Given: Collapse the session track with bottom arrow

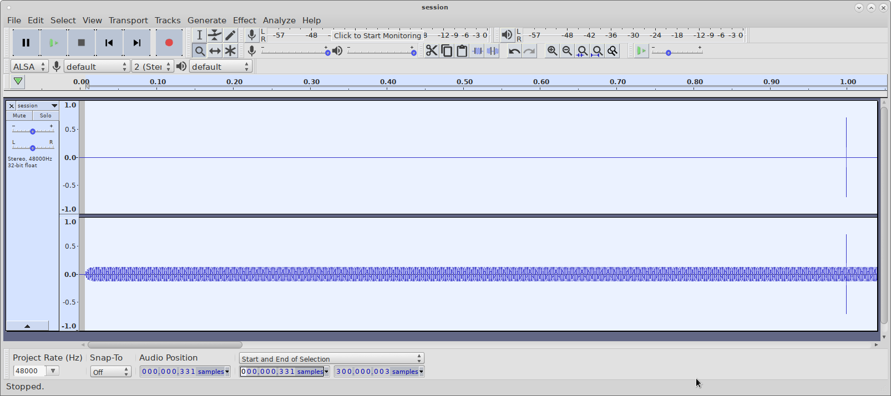Looking at the screenshot, I should 27,326.
